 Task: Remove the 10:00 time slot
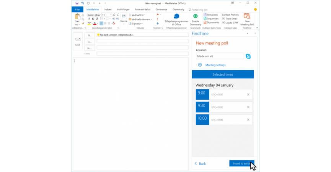point(248,120)
